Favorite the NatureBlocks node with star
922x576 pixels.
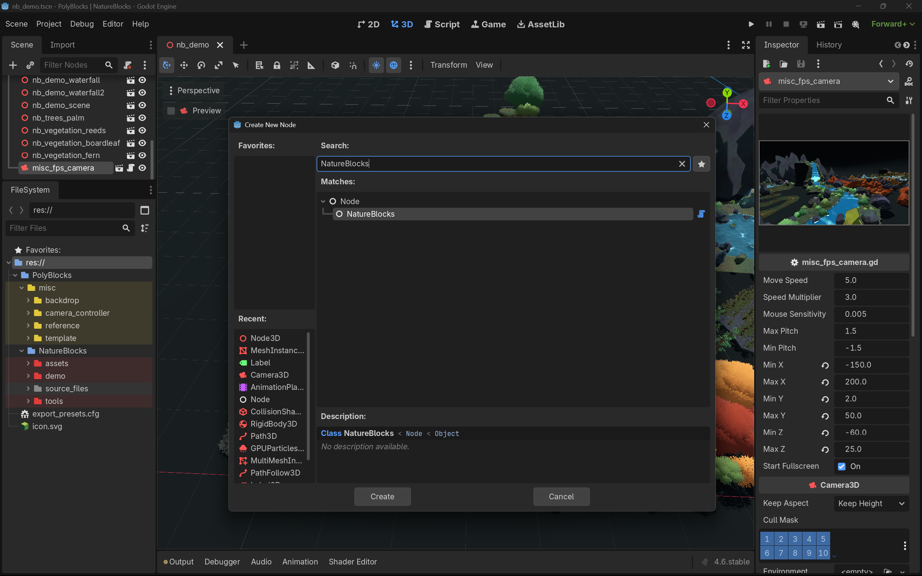[702, 164]
